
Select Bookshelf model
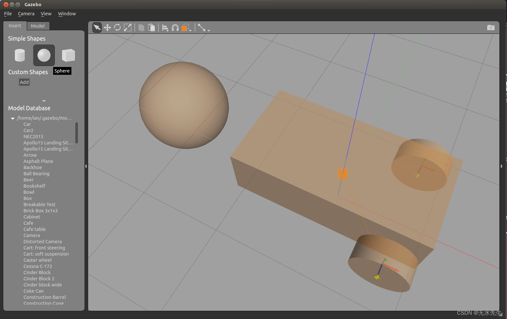point(34,186)
